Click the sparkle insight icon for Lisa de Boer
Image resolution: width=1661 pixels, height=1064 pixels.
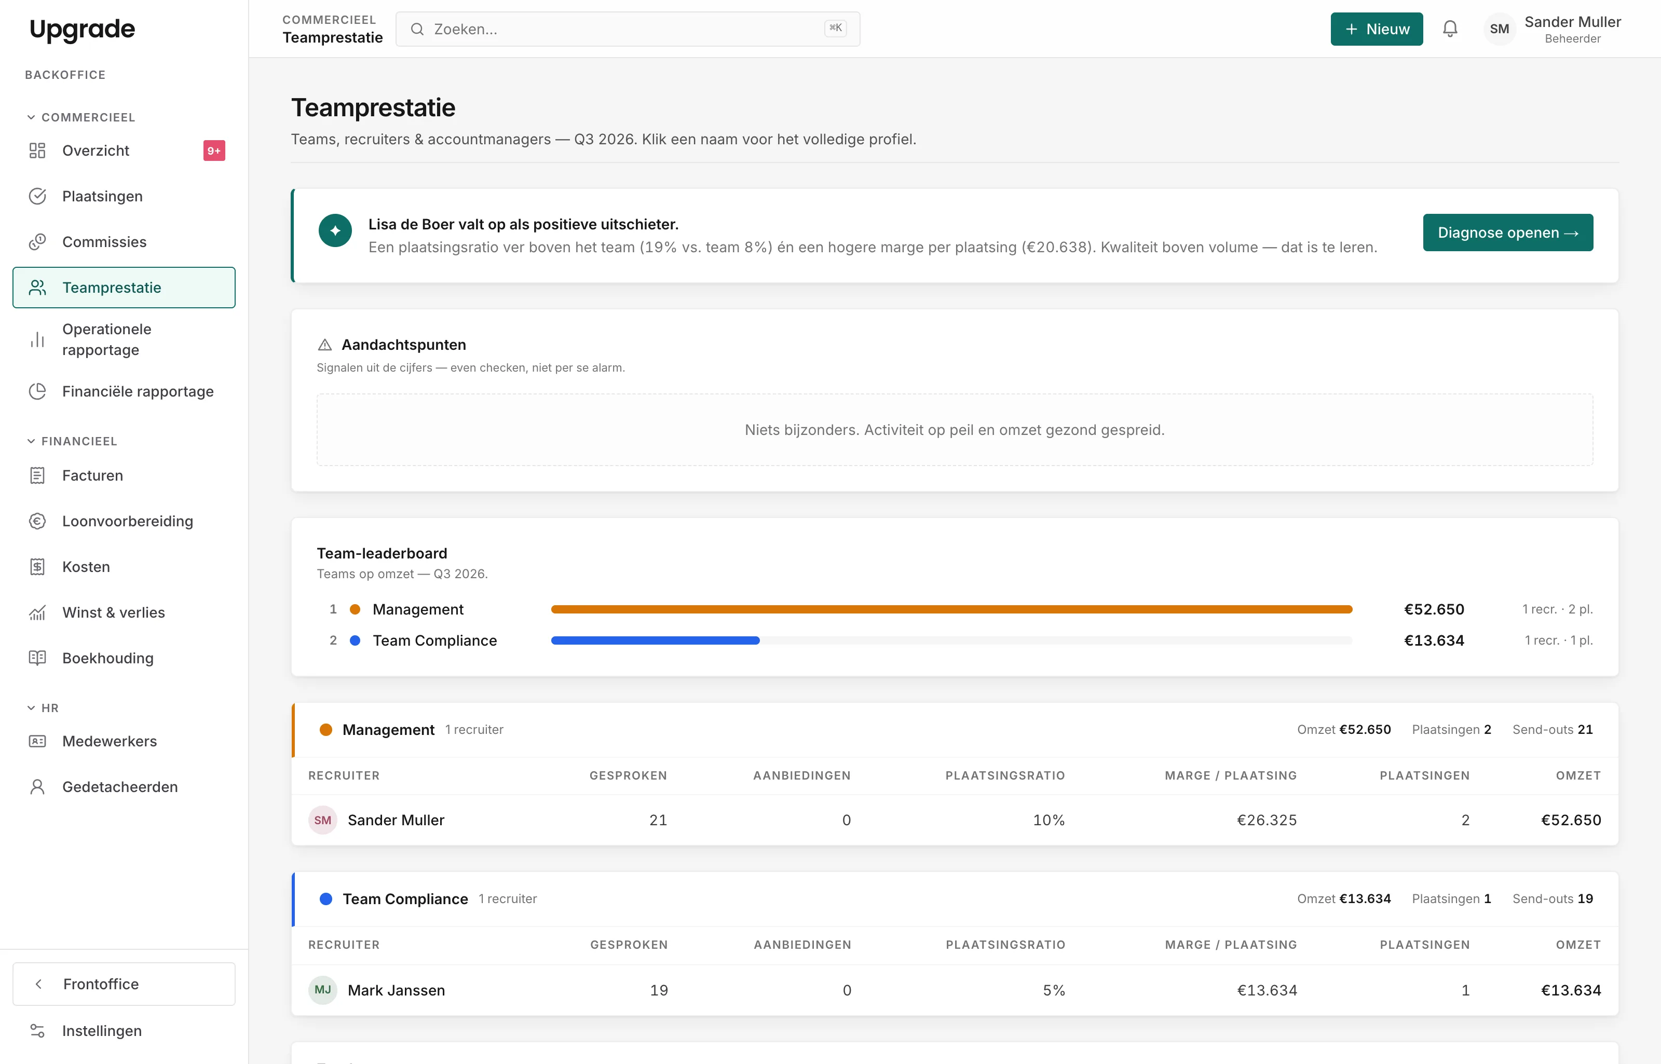coord(335,231)
